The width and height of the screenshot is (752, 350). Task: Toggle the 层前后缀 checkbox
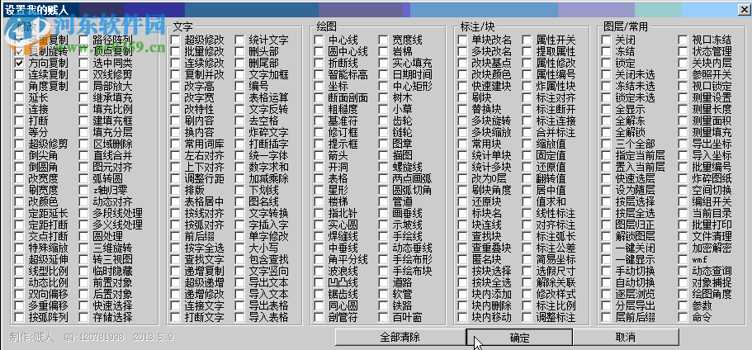[x=606, y=317]
